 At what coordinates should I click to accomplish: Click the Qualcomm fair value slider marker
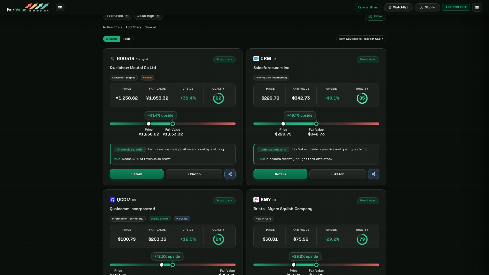[x=173, y=265]
